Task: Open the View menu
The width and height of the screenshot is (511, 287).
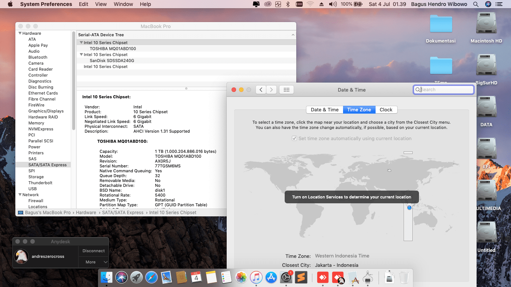Action: [x=101, y=4]
